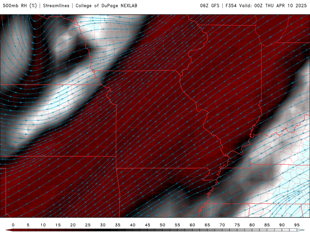Click the colorbar label "15"
Viewport: 310px width, 232px height.
58,225
